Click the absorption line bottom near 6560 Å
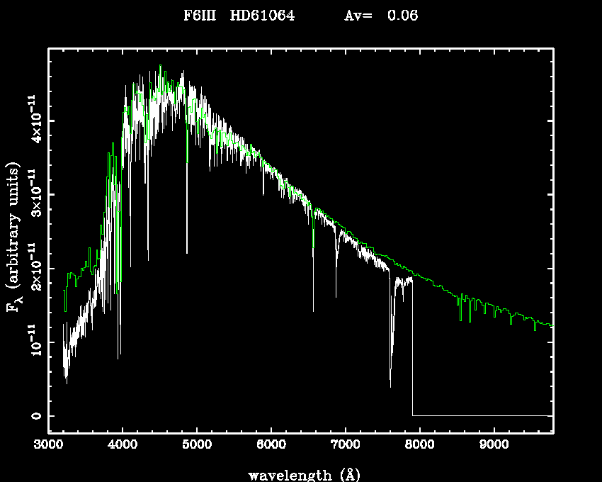 coord(313,309)
